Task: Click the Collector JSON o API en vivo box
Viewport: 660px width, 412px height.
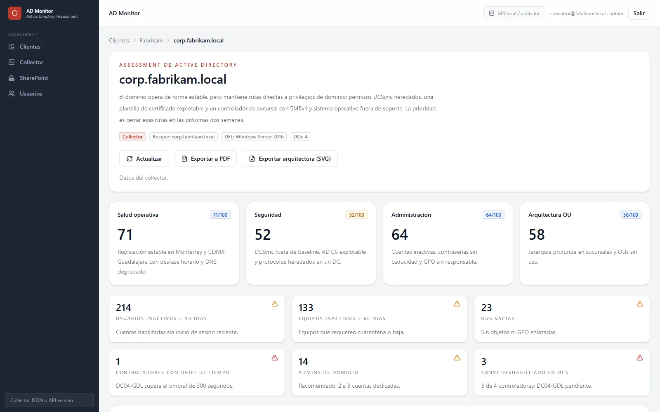Action: (x=49, y=400)
